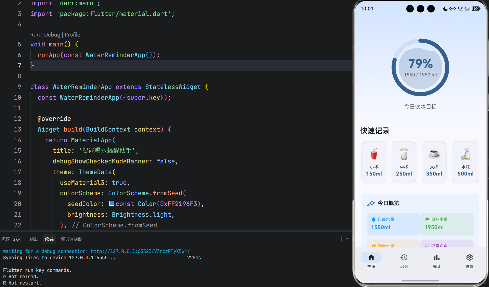Click the 10:01 clock on phone
This screenshot has width=489, height=287.
(367, 9)
